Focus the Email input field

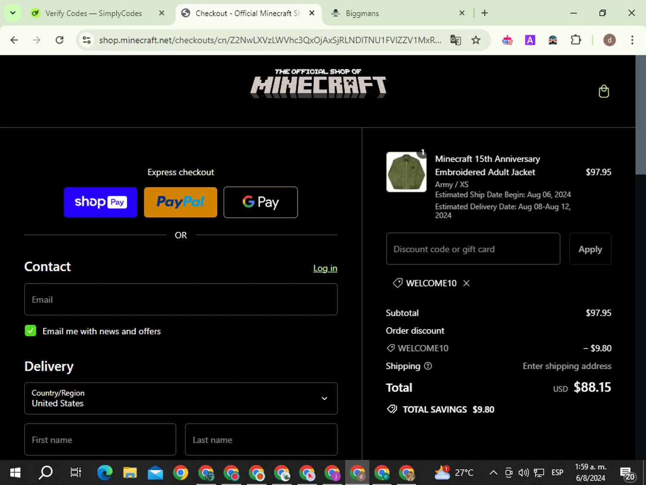coord(181,299)
